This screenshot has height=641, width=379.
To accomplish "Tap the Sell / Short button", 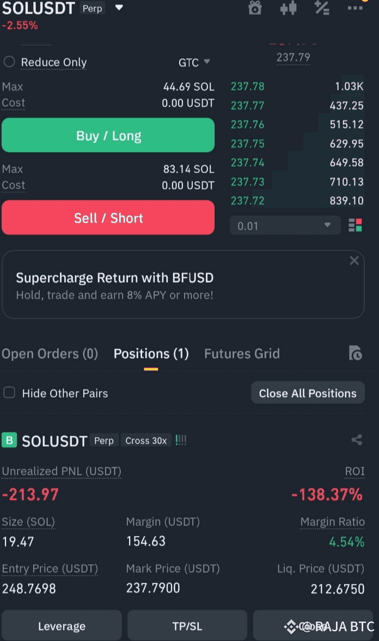I will tap(108, 217).
